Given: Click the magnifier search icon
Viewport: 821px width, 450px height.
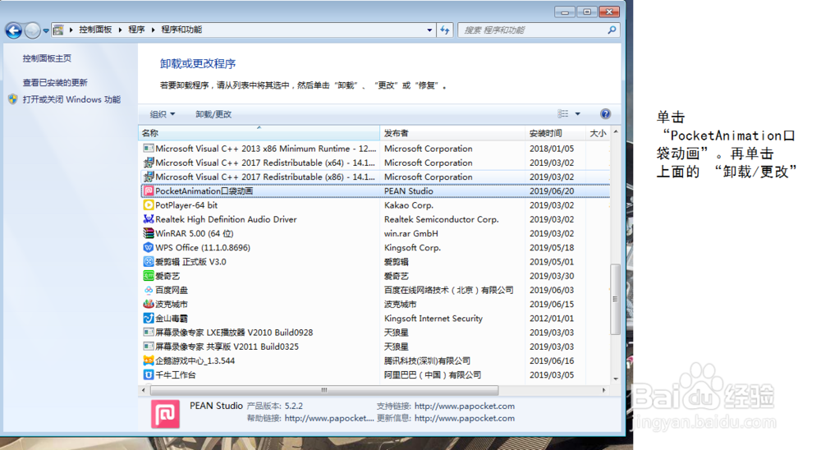Looking at the screenshot, I should pyautogui.click(x=612, y=30).
